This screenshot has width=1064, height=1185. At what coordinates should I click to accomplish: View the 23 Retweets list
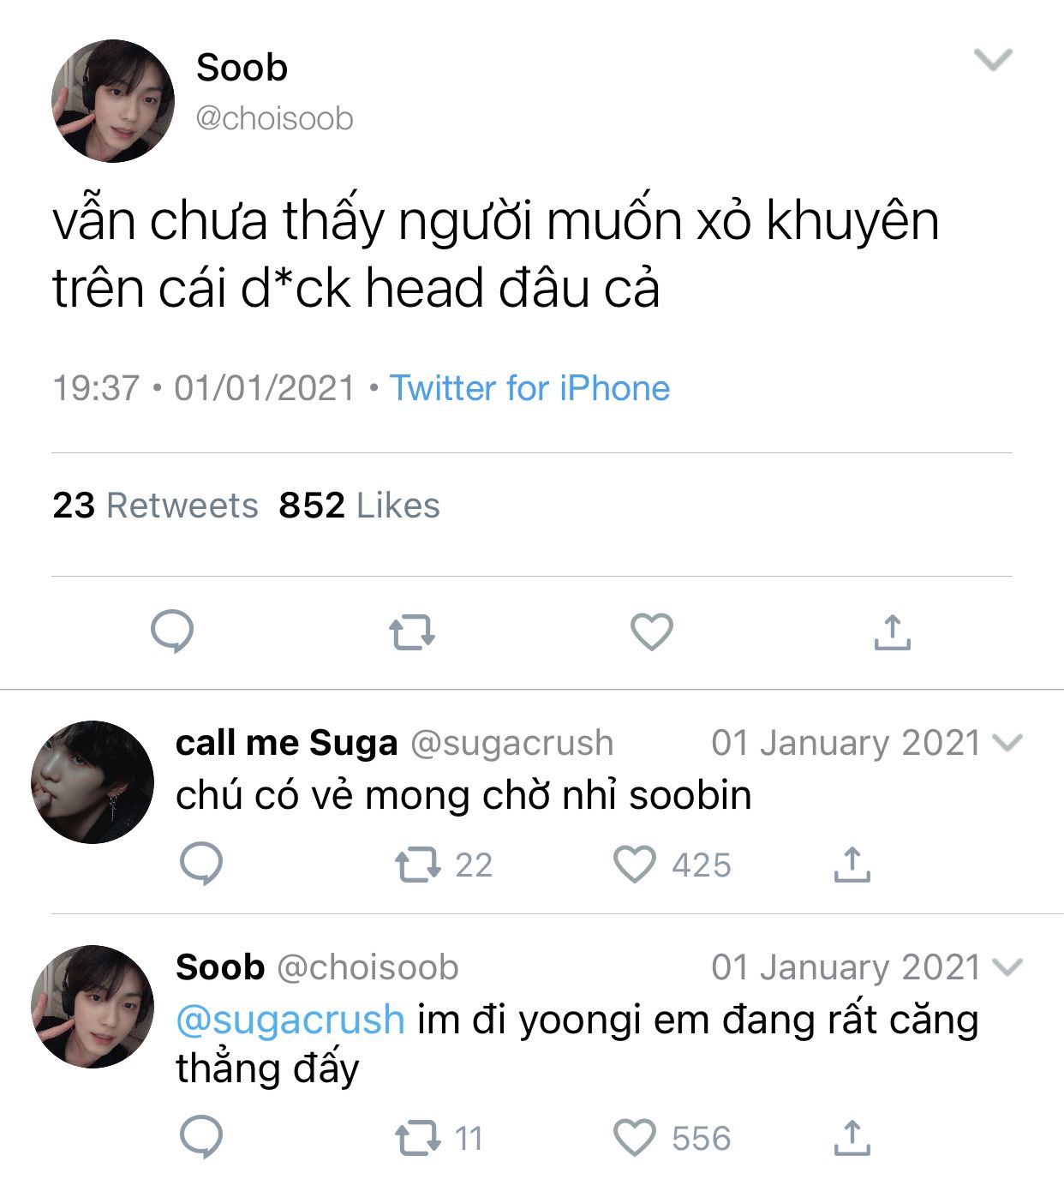155,506
